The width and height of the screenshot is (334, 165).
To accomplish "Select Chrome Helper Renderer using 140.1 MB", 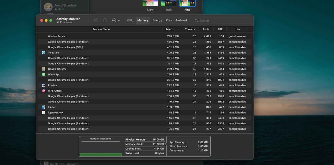I will [x=145, y=102].
